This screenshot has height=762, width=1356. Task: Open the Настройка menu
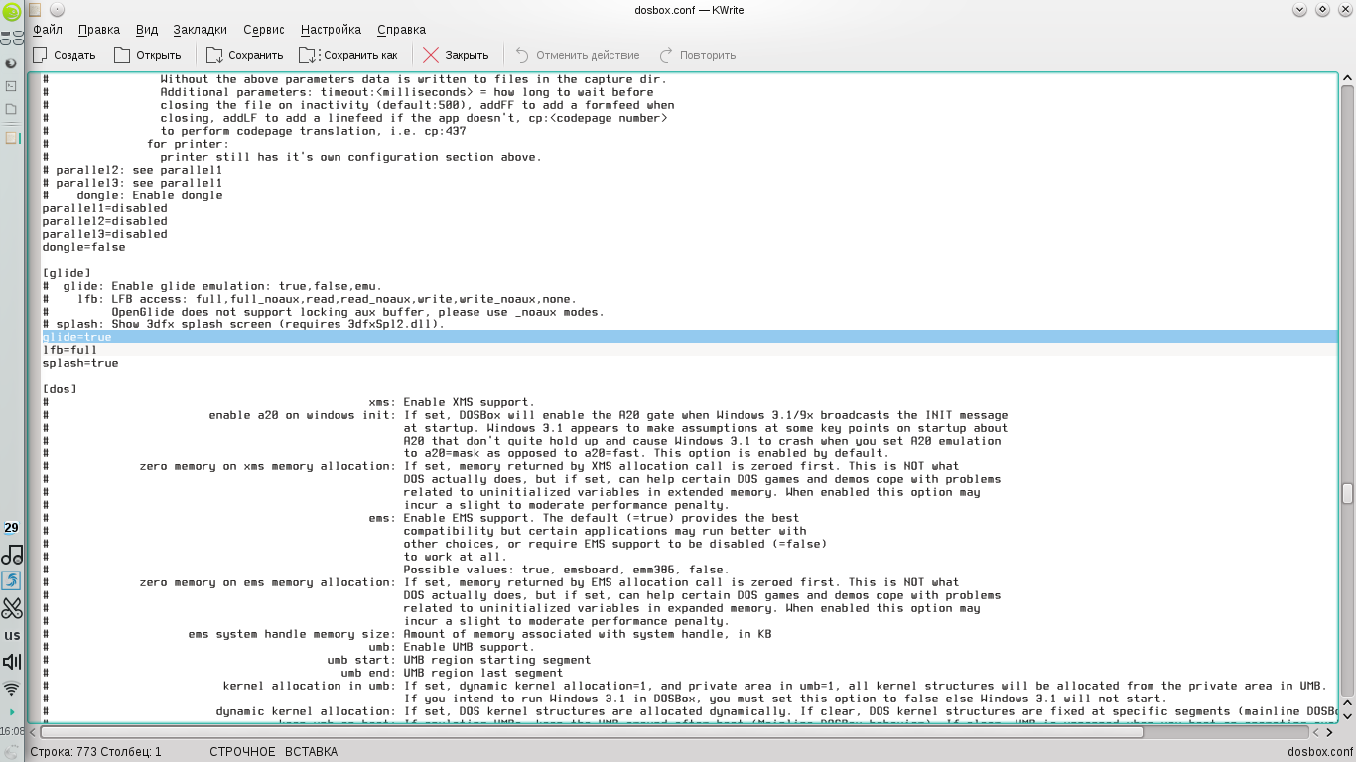click(x=331, y=30)
